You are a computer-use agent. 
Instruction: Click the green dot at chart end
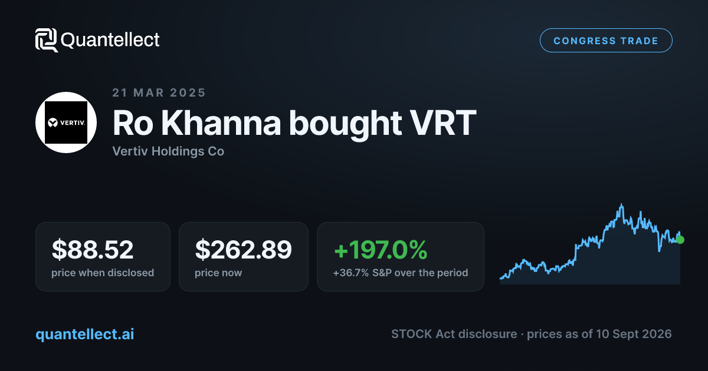pyautogui.click(x=680, y=240)
